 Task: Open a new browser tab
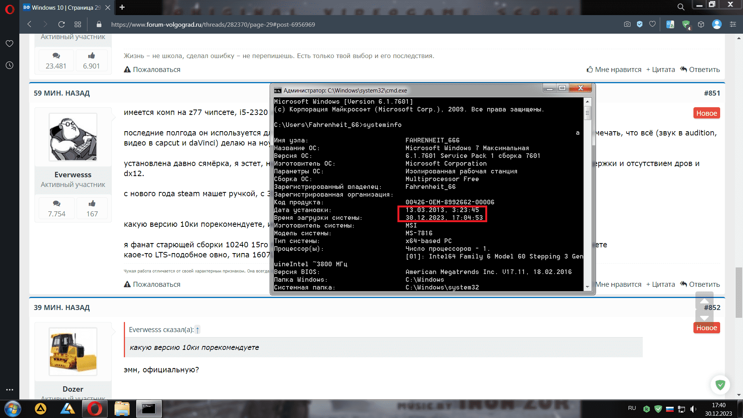pyautogui.click(x=122, y=7)
